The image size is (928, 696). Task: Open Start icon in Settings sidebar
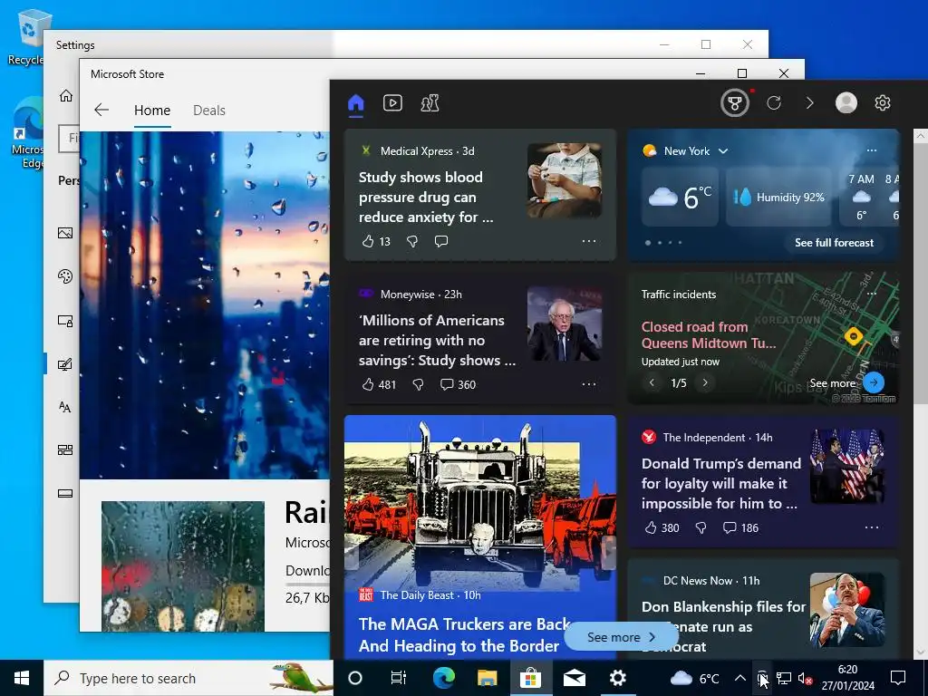65,450
